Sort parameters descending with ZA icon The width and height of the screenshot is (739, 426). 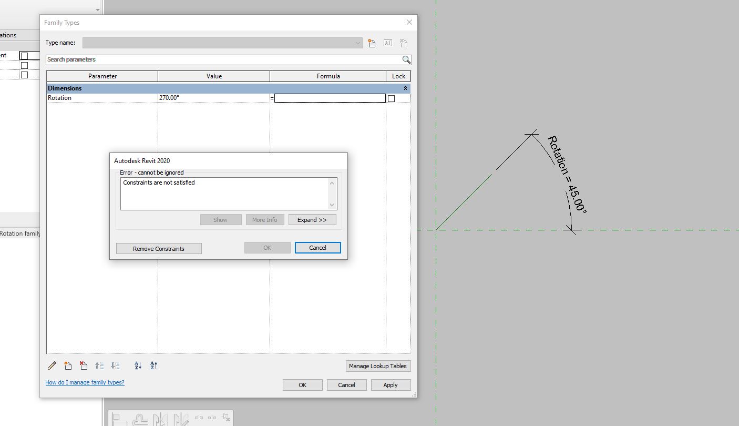pyautogui.click(x=153, y=365)
